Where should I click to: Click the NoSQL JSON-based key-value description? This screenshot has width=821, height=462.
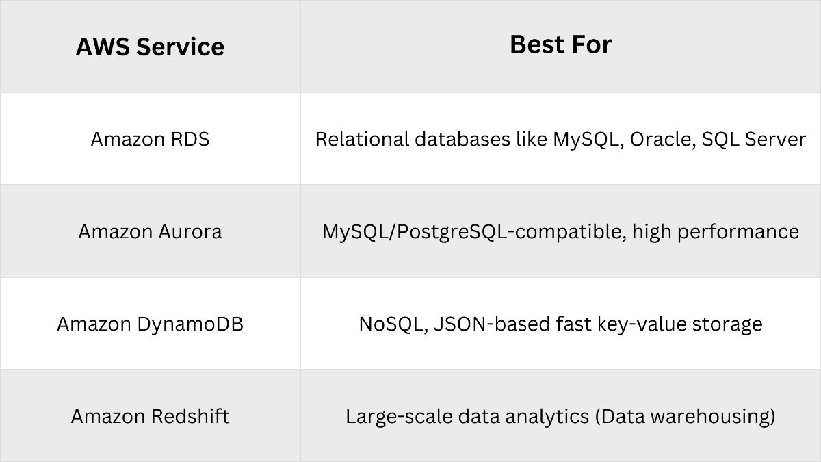point(560,324)
